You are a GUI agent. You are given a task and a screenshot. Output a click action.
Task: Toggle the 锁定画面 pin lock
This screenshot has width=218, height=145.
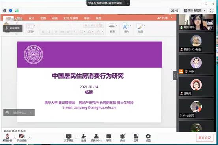(x=13, y=28)
